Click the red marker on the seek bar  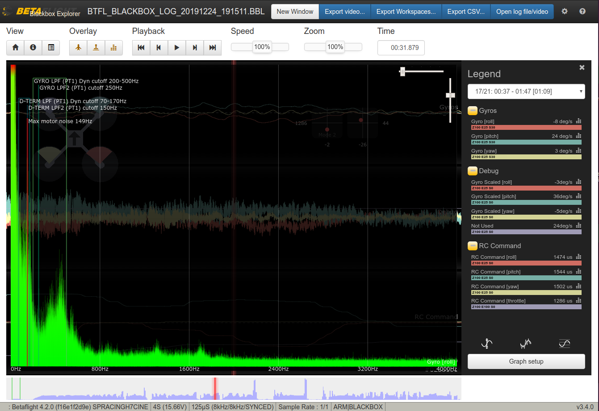click(x=215, y=389)
